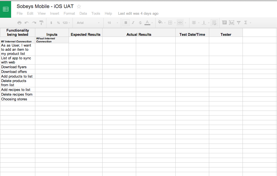Insert a comment icon
This screenshot has height=176, width=277.
tap(224, 22)
